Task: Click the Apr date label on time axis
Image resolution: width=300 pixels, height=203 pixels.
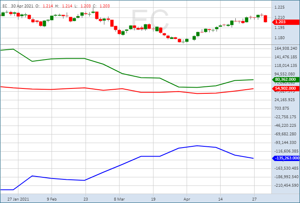Action: [x=186, y=199]
